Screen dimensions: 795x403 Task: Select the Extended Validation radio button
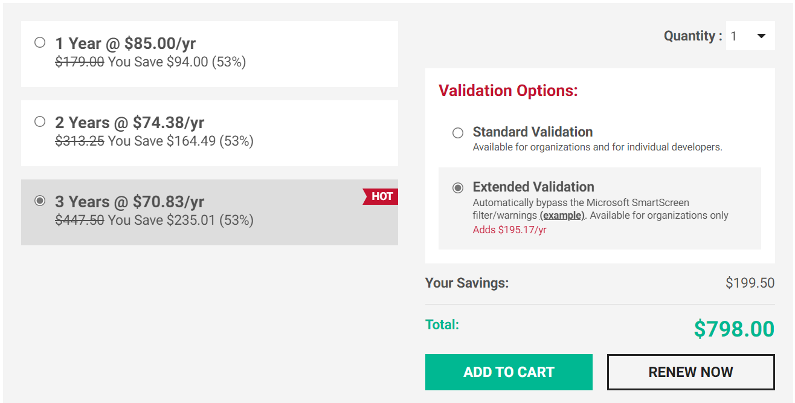(x=458, y=188)
